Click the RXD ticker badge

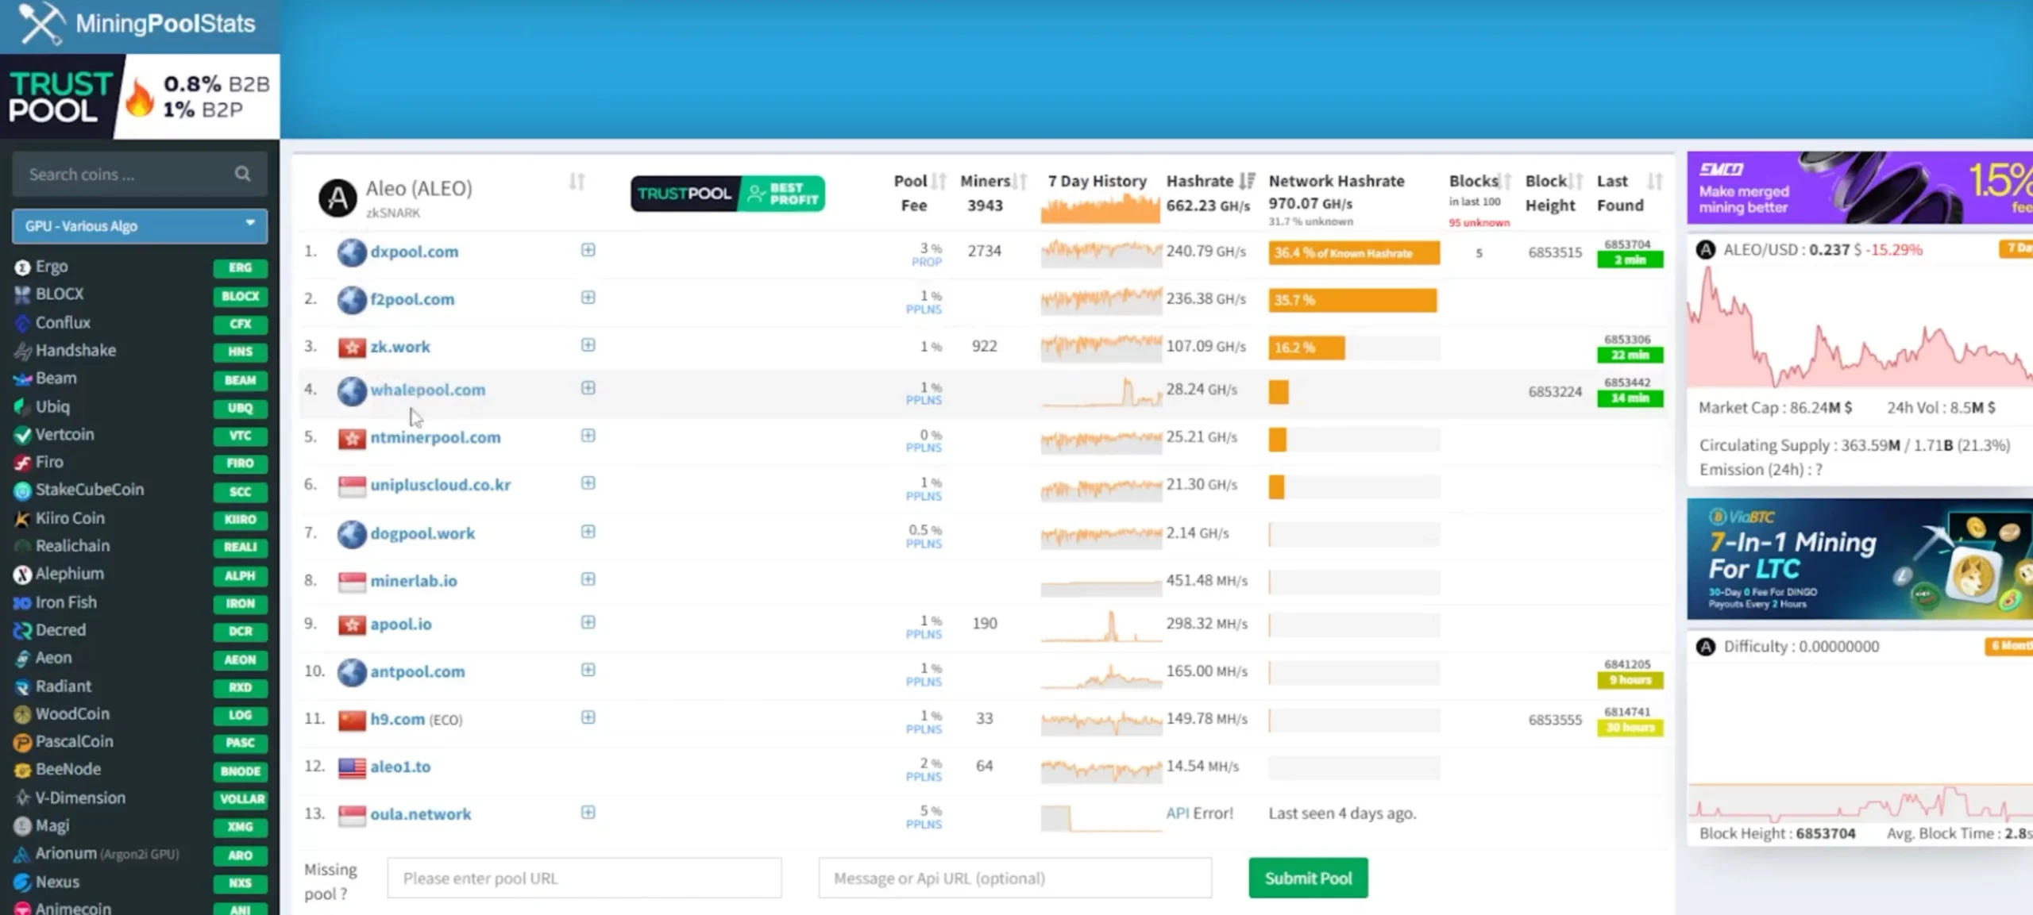[x=240, y=687]
